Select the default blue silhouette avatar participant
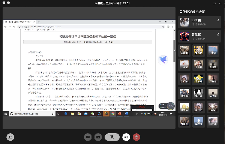The image size is (225, 144). [x=199, y=121]
